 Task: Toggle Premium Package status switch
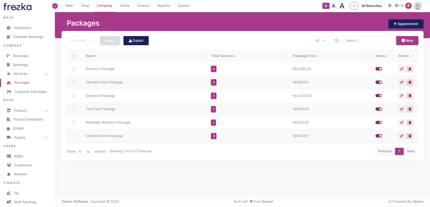click(379, 69)
